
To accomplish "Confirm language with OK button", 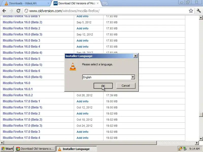I will [103, 86].
